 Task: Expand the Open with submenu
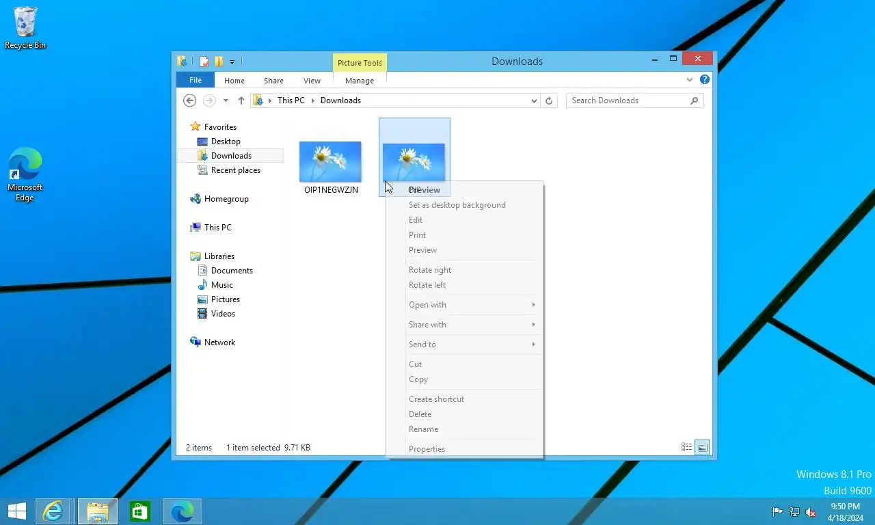click(x=464, y=305)
